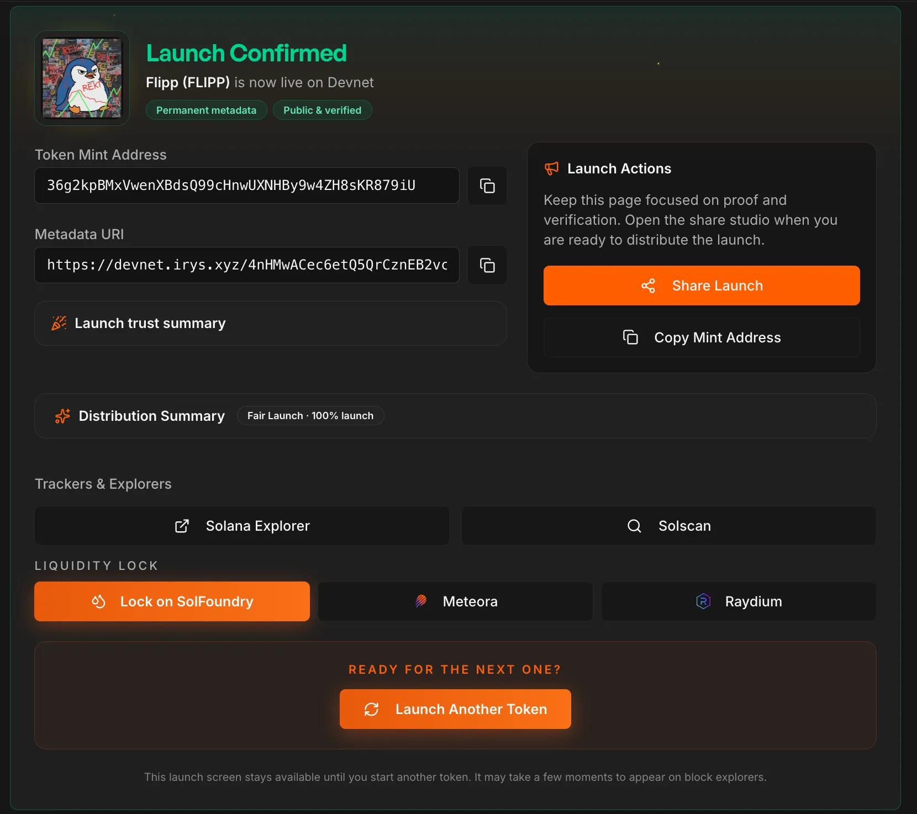Click the Meteora logo icon
Image resolution: width=917 pixels, height=814 pixels.
[x=421, y=601]
